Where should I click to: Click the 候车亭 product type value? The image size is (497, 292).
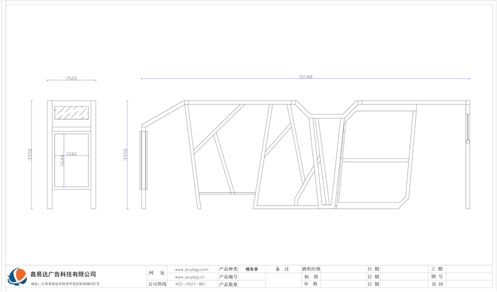[251, 269]
